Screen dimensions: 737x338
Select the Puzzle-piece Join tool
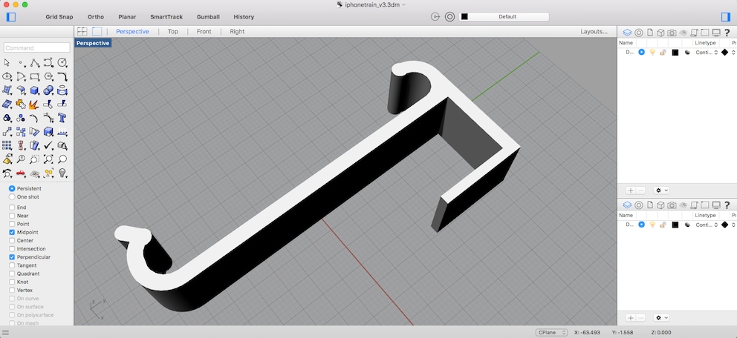coord(20,104)
